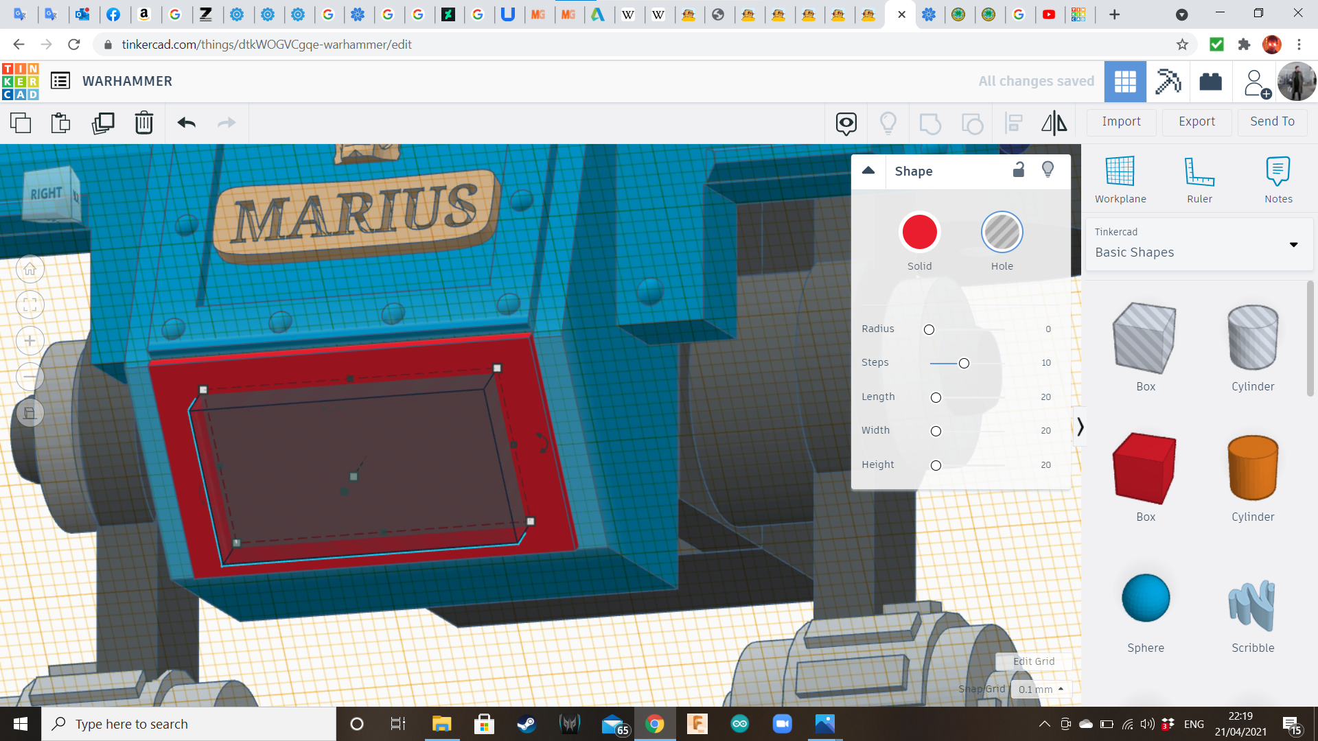Set shape to Hole
This screenshot has width=1318, height=741.
click(1002, 233)
